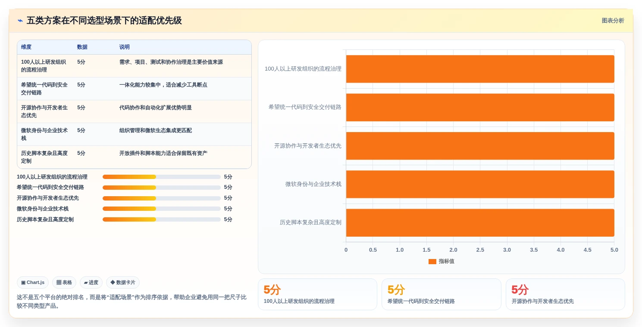Click the progress bar for 开源协作与开发者生态优先
Viewport: 642px width, 327px height.
point(162,198)
